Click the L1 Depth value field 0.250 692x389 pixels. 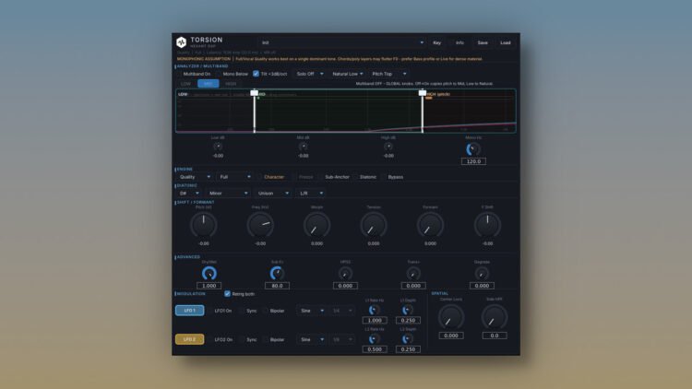[408, 320]
